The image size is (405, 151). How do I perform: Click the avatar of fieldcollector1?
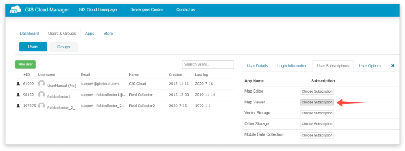click(x=42, y=95)
